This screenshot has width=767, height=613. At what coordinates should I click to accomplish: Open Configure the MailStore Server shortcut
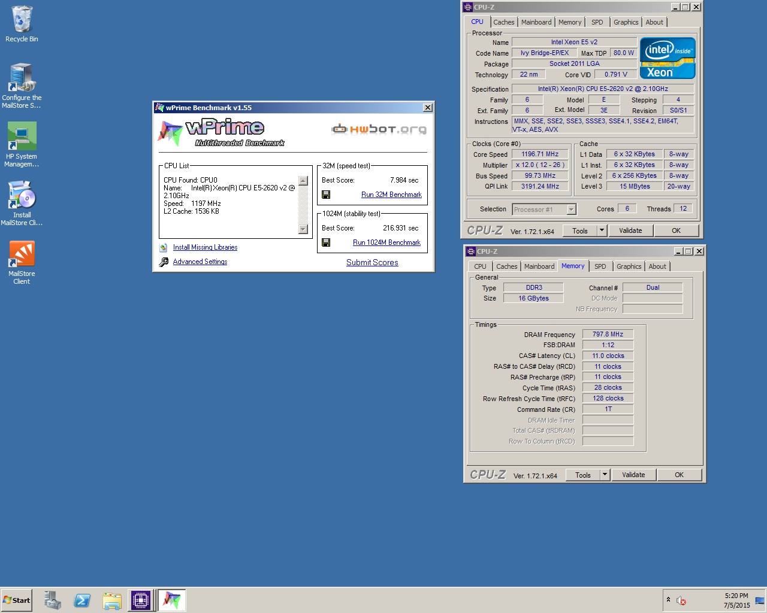pos(22,86)
